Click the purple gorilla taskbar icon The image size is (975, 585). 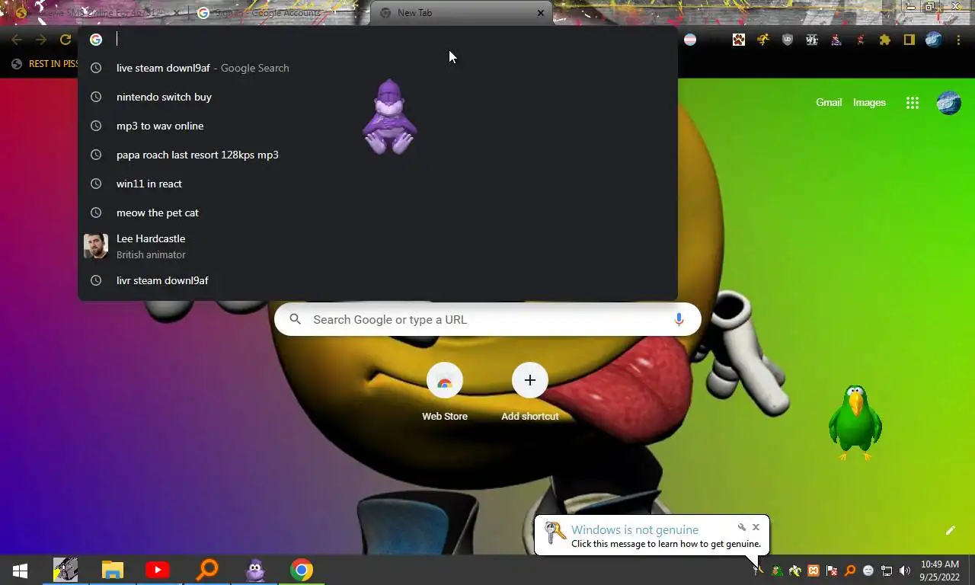[255, 570]
